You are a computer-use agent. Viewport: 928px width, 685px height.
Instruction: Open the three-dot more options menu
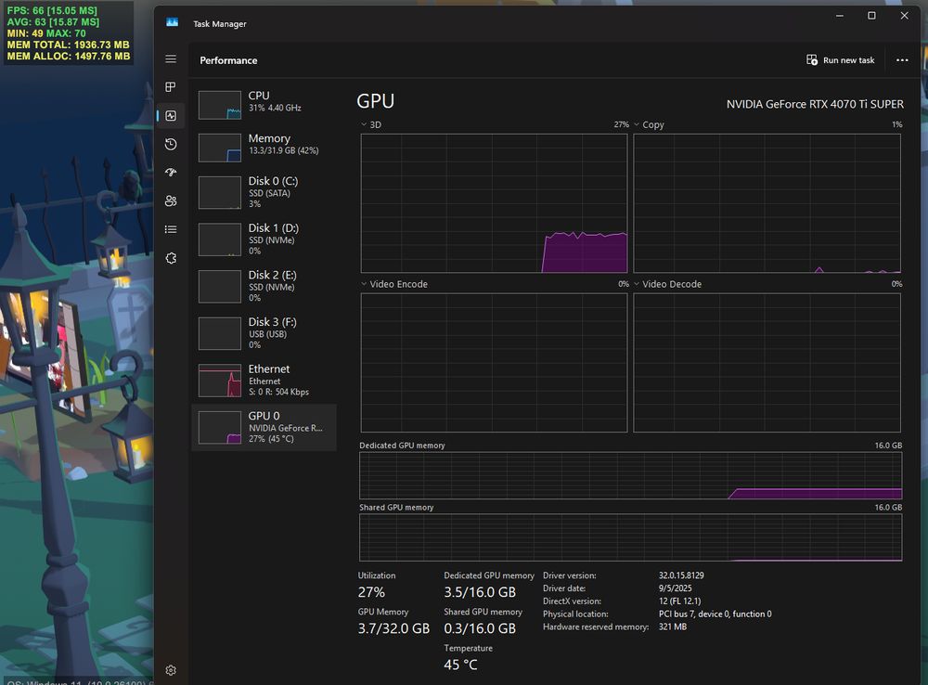coord(902,59)
